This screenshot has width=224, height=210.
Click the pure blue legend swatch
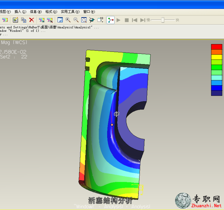[x=217, y=88]
